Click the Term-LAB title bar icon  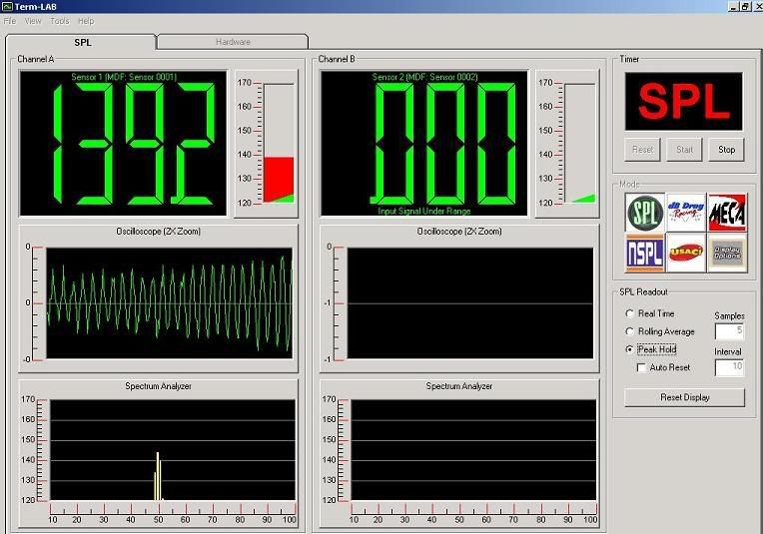pyautogui.click(x=7, y=6)
